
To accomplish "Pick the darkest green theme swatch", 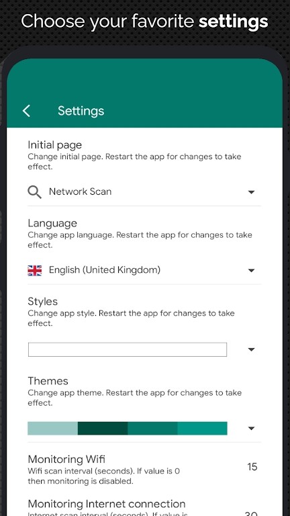I will pos(103,429).
